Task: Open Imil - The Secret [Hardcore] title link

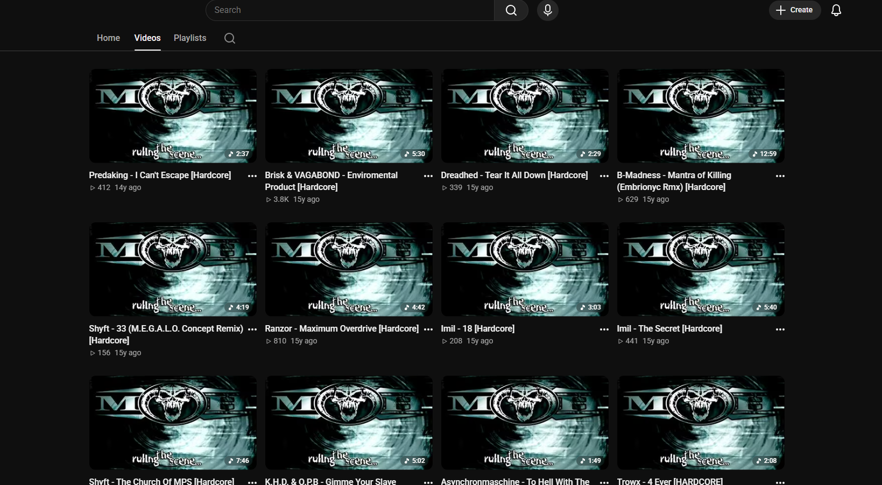Action: [x=669, y=329]
